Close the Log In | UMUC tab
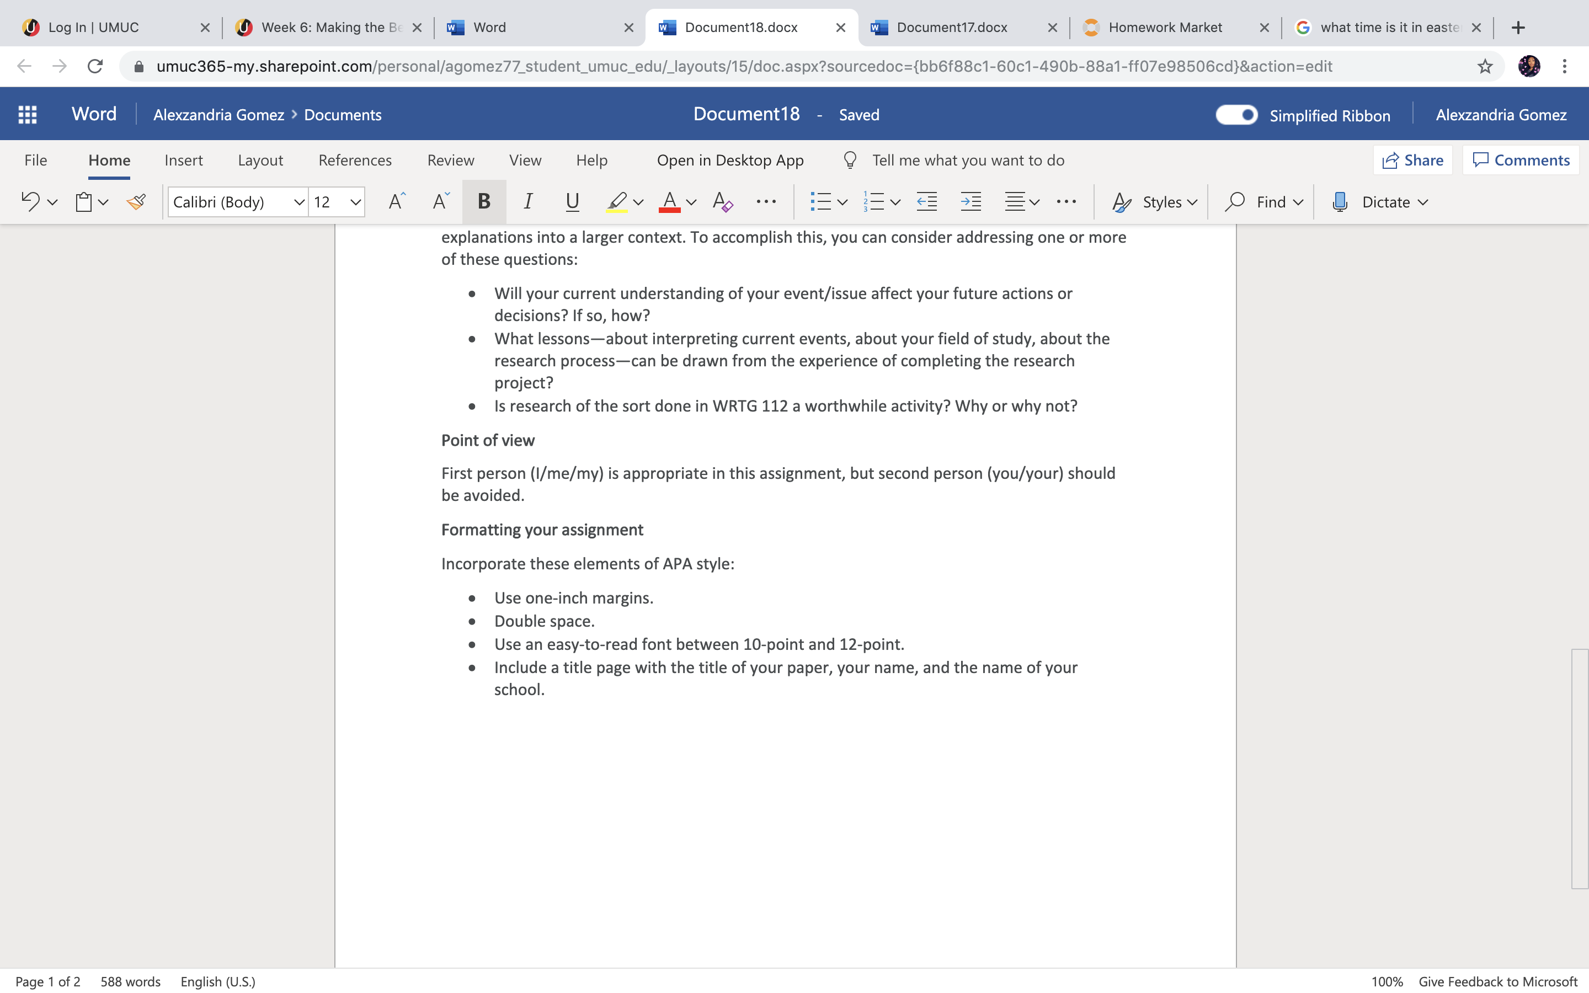 (205, 28)
